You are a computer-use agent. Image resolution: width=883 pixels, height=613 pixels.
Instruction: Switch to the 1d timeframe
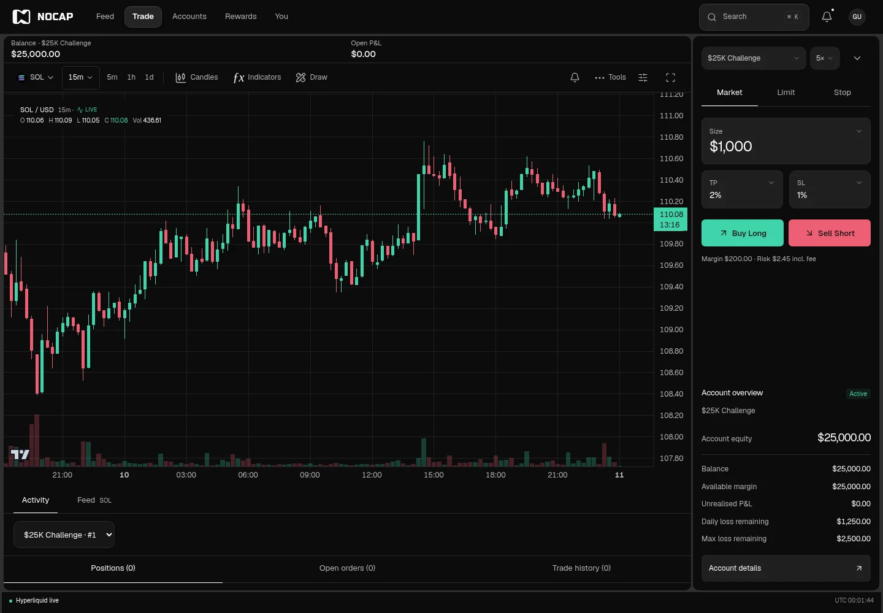149,77
